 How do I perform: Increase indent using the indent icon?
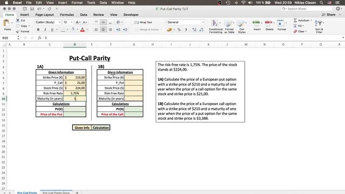pos(125,29)
